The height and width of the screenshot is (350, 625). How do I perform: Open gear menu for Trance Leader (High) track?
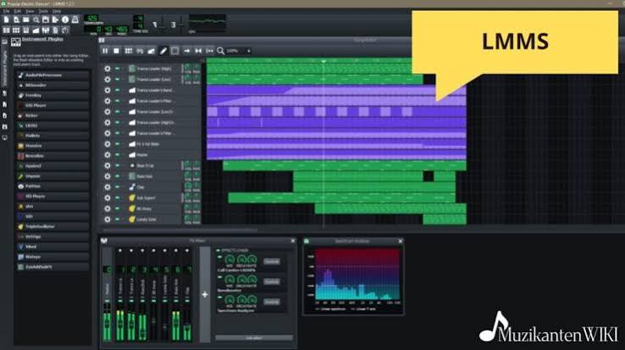coord(108,68)
